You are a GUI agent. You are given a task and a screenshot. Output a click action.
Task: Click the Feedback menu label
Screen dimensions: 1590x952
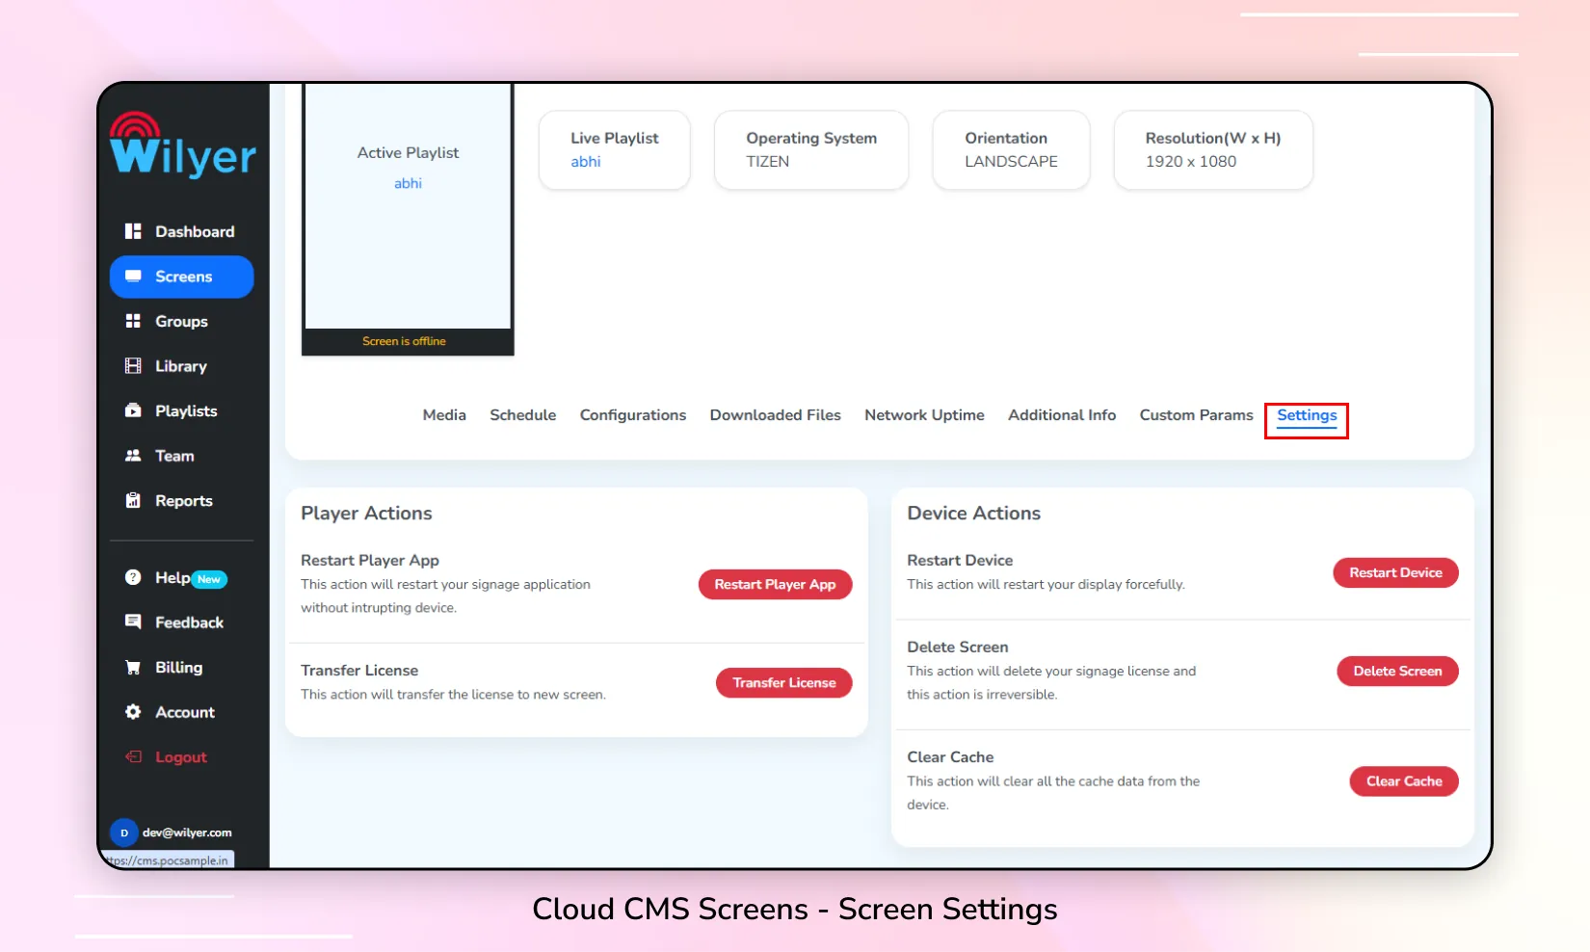189,622
